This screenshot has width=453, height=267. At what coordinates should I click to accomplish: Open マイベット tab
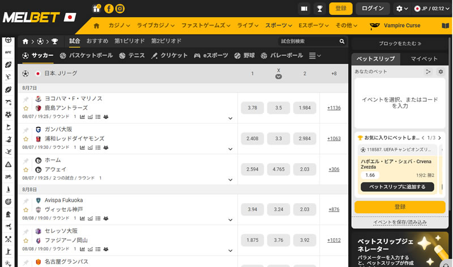pyautogui.click(x=424, y=59)
